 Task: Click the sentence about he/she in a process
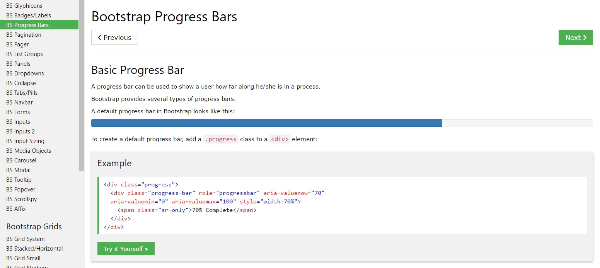206,86
